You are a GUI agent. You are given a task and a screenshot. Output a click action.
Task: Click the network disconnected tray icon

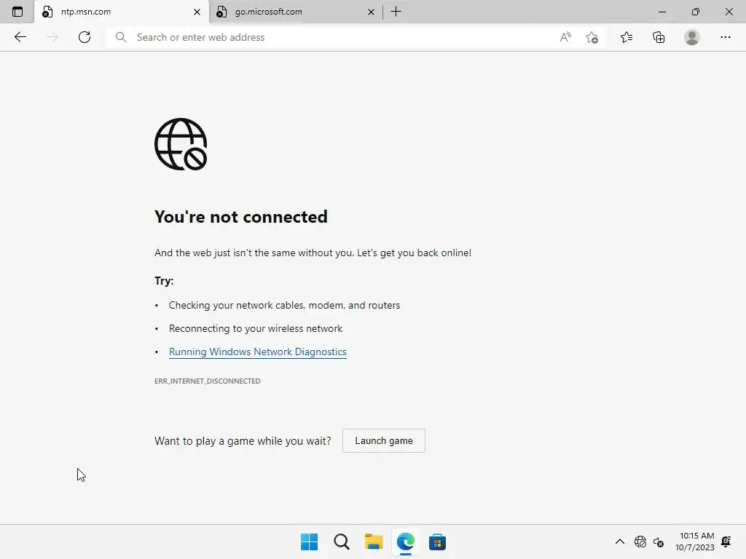click(x=640, y=542)
